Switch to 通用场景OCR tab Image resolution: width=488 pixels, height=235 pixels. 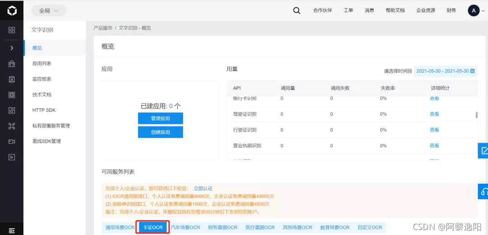coord(120,227)
